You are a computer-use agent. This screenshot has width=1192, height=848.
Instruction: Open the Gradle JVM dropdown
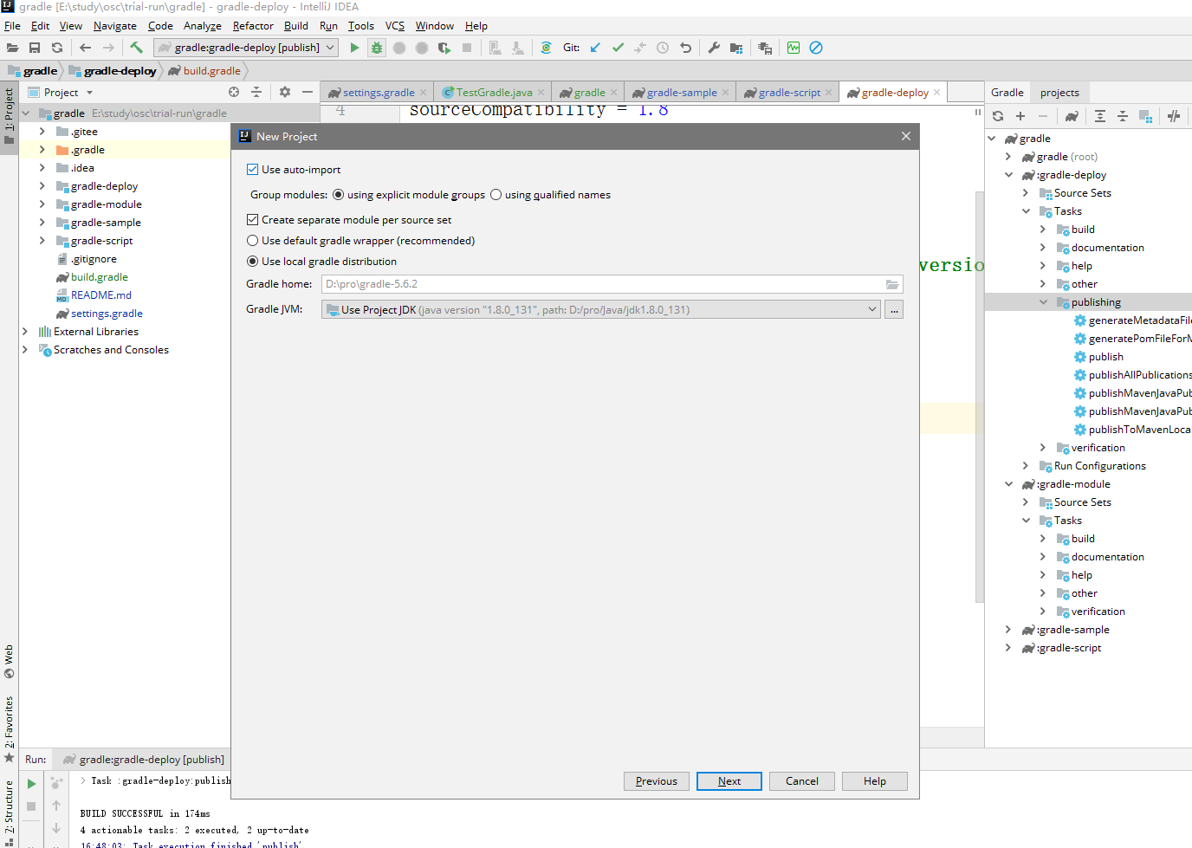pos(871,309)
